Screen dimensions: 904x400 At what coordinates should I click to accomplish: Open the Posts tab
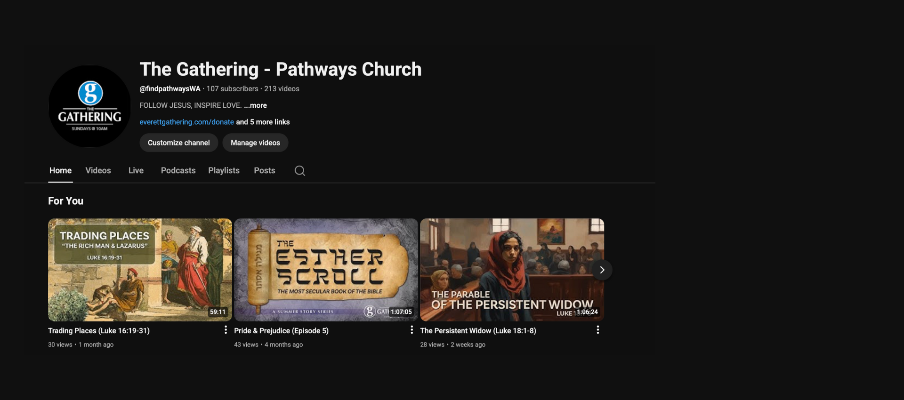coord(265,170)
